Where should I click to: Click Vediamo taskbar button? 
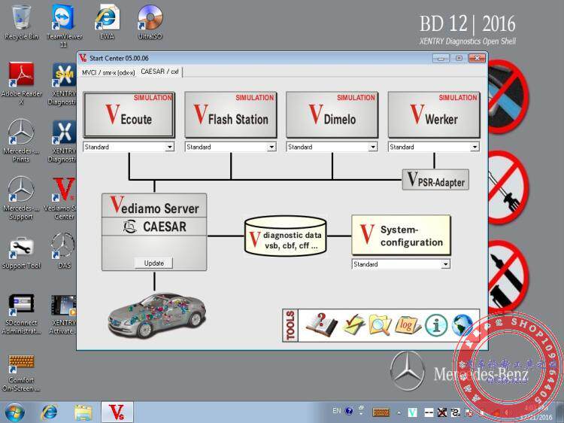click(117, 412)
